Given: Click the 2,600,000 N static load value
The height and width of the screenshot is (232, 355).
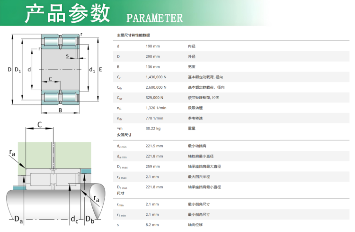Looking at the screenshot, I should (156, 87).
